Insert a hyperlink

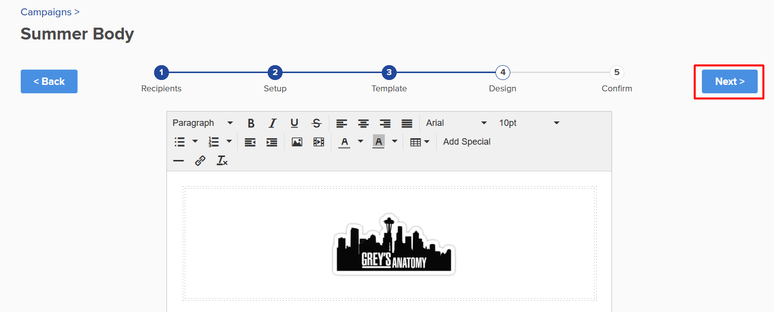[200, 160]
